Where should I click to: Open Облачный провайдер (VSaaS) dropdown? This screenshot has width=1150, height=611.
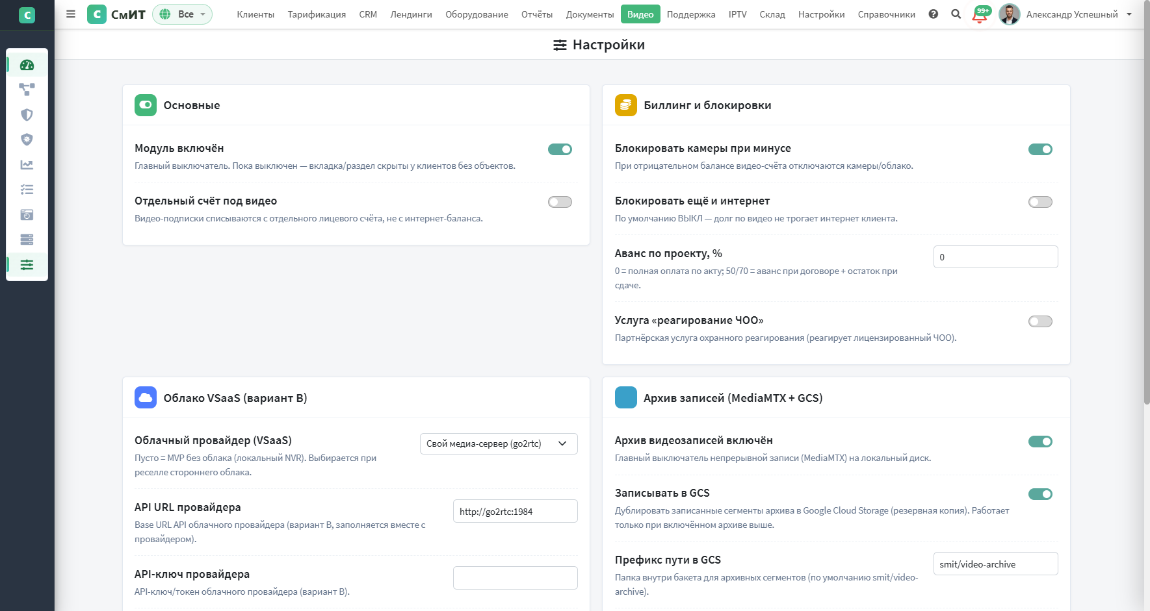coord(499,443)
